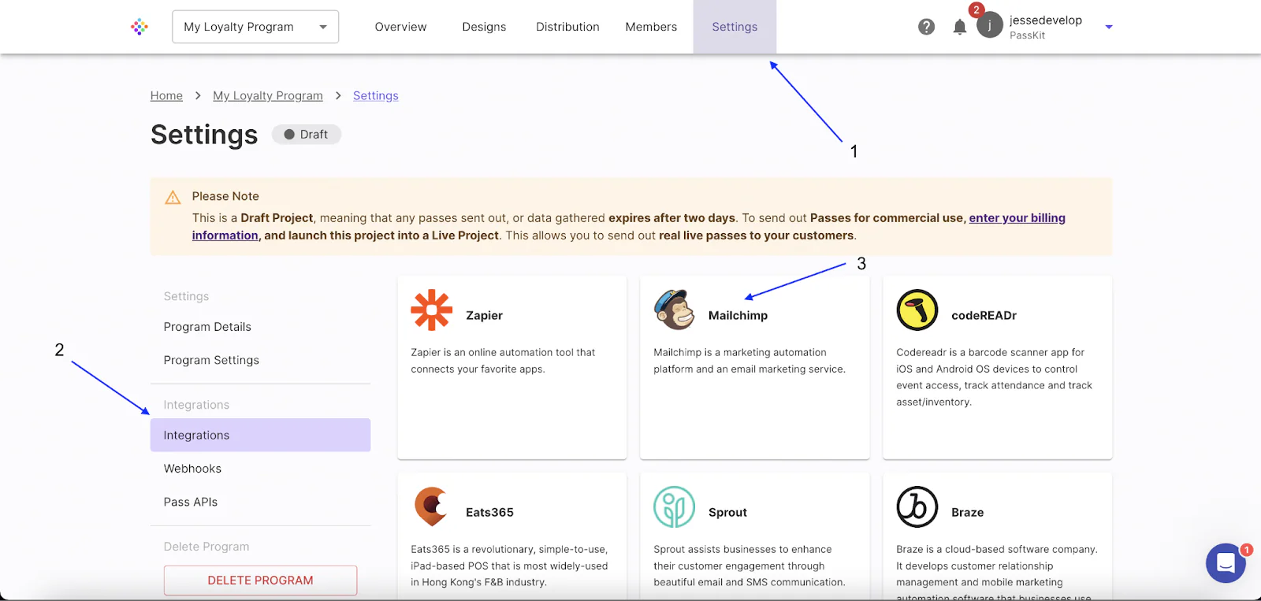This screenshot has height=601, width=1261.
Task: Click the DELETE PROGRAM button
Action: click(260, 581)
